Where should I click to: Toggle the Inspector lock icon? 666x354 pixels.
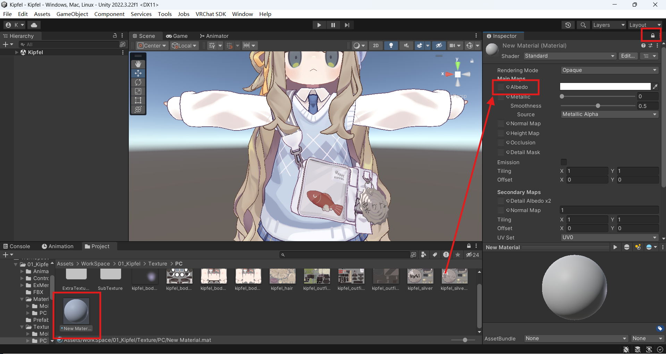tap(652, 35)
